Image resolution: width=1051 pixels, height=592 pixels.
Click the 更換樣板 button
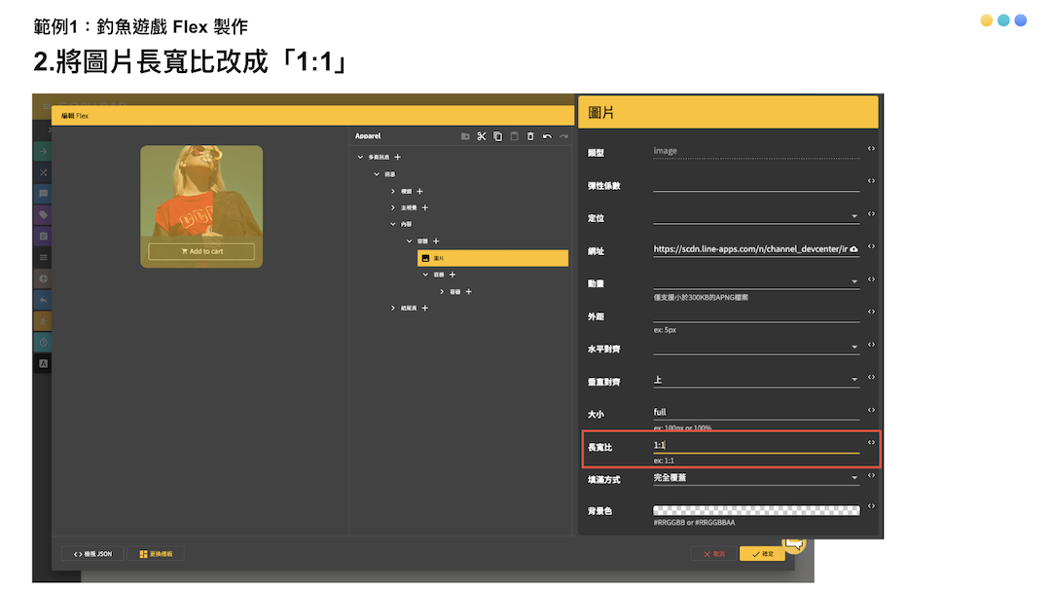156,554
